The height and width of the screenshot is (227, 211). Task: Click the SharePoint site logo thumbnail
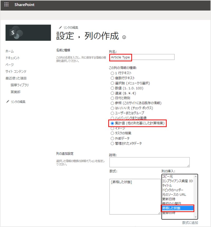(x=28, y=33)
